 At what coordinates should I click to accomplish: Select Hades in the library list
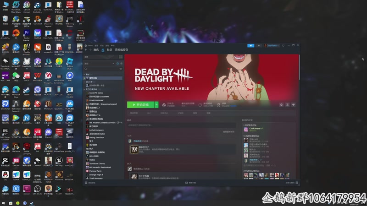(103, 160)
